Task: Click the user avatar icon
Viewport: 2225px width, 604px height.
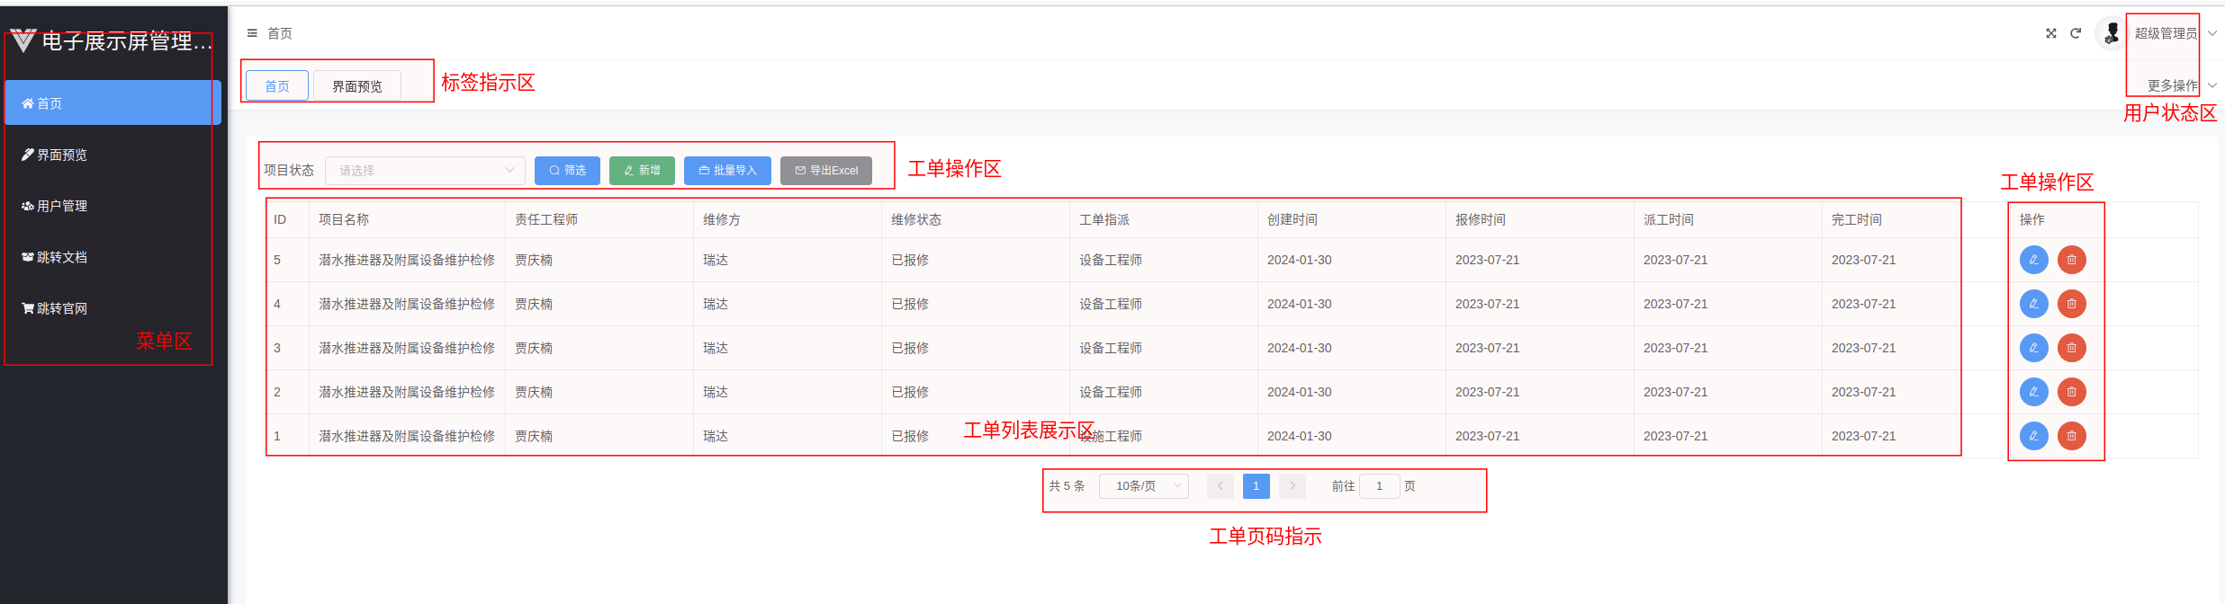Action: (x=2111, y=33)
